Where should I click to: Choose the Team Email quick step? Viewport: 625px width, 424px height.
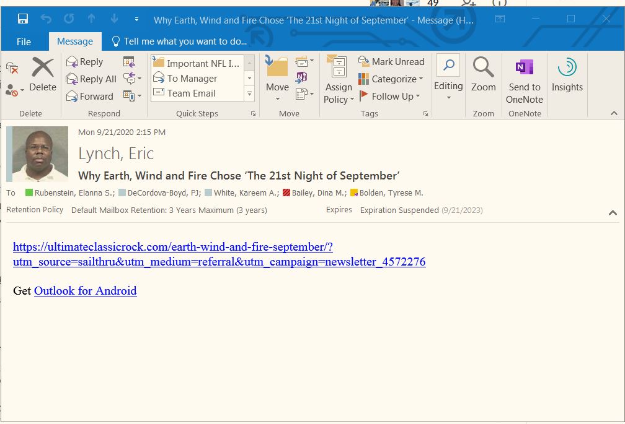pos(197,93)
